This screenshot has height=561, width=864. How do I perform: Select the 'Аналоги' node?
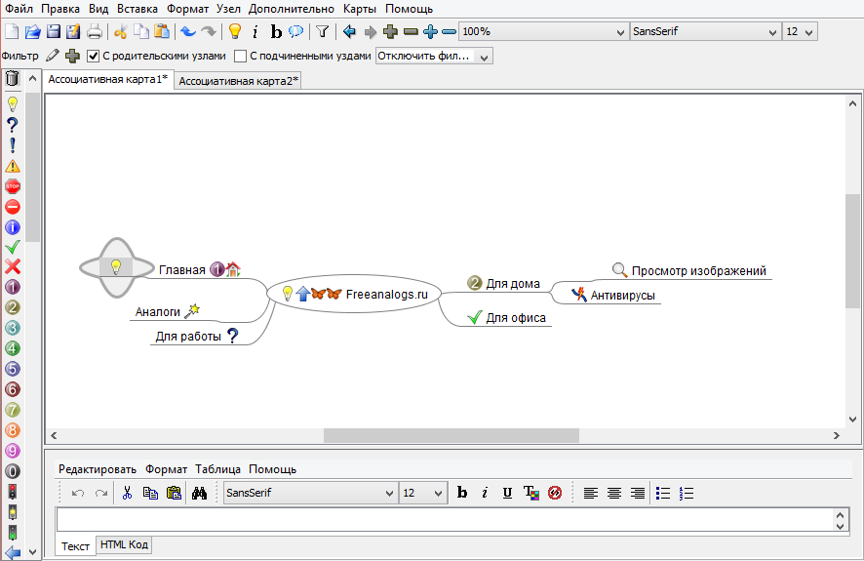168,311
